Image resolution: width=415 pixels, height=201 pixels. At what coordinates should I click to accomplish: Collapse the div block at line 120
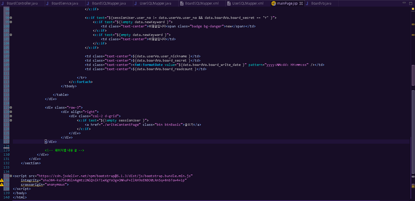[x=11, y=112]
